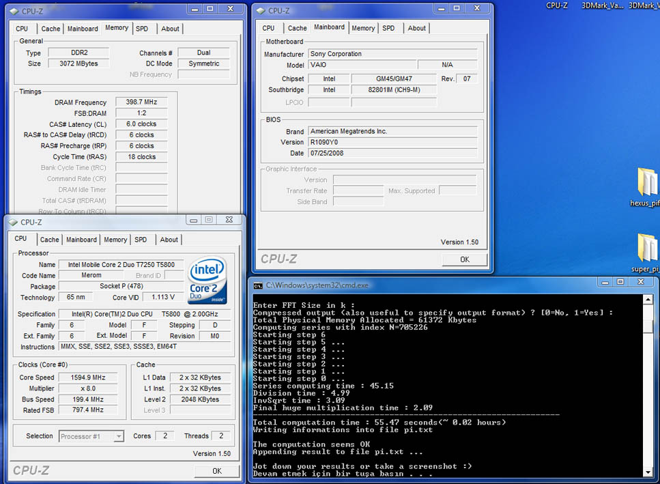Viewport: 660px width, 484px height.
Task: Click Package Socket P (478) field
Action: [121, 286]
